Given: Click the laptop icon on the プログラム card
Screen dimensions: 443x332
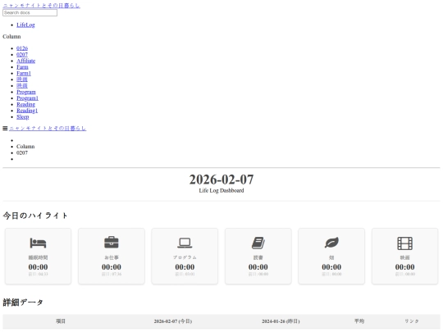Looking at the screenshot, I should point(185,243).
